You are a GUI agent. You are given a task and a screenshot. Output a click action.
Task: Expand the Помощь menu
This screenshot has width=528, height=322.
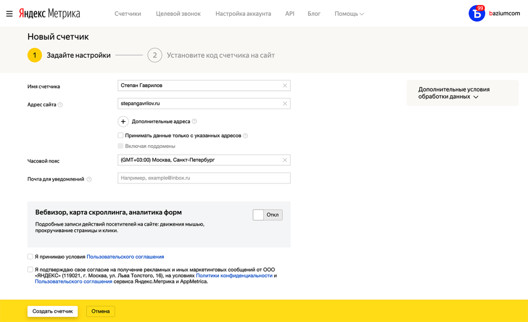tap(349, 14)
